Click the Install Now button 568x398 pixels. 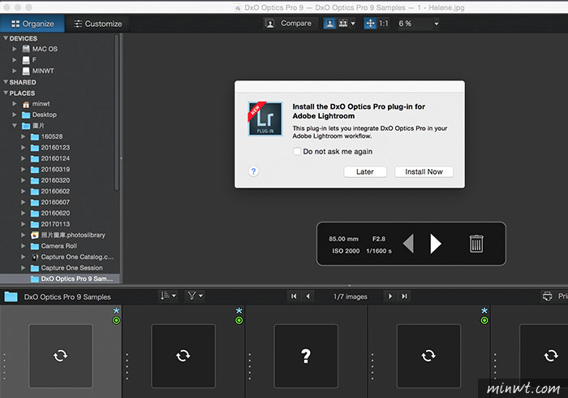pos(424,171)
